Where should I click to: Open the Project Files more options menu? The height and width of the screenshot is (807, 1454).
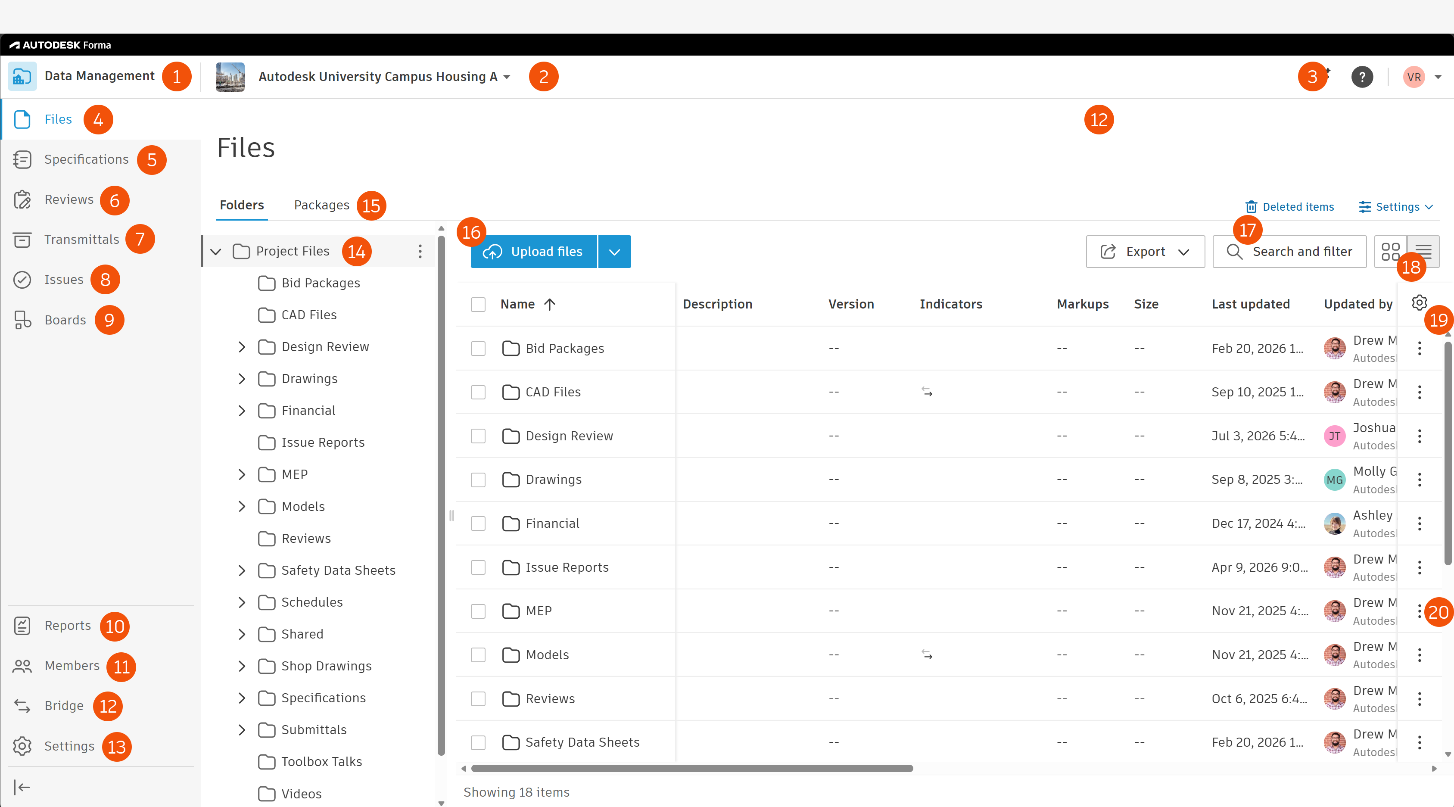[420, 252]
